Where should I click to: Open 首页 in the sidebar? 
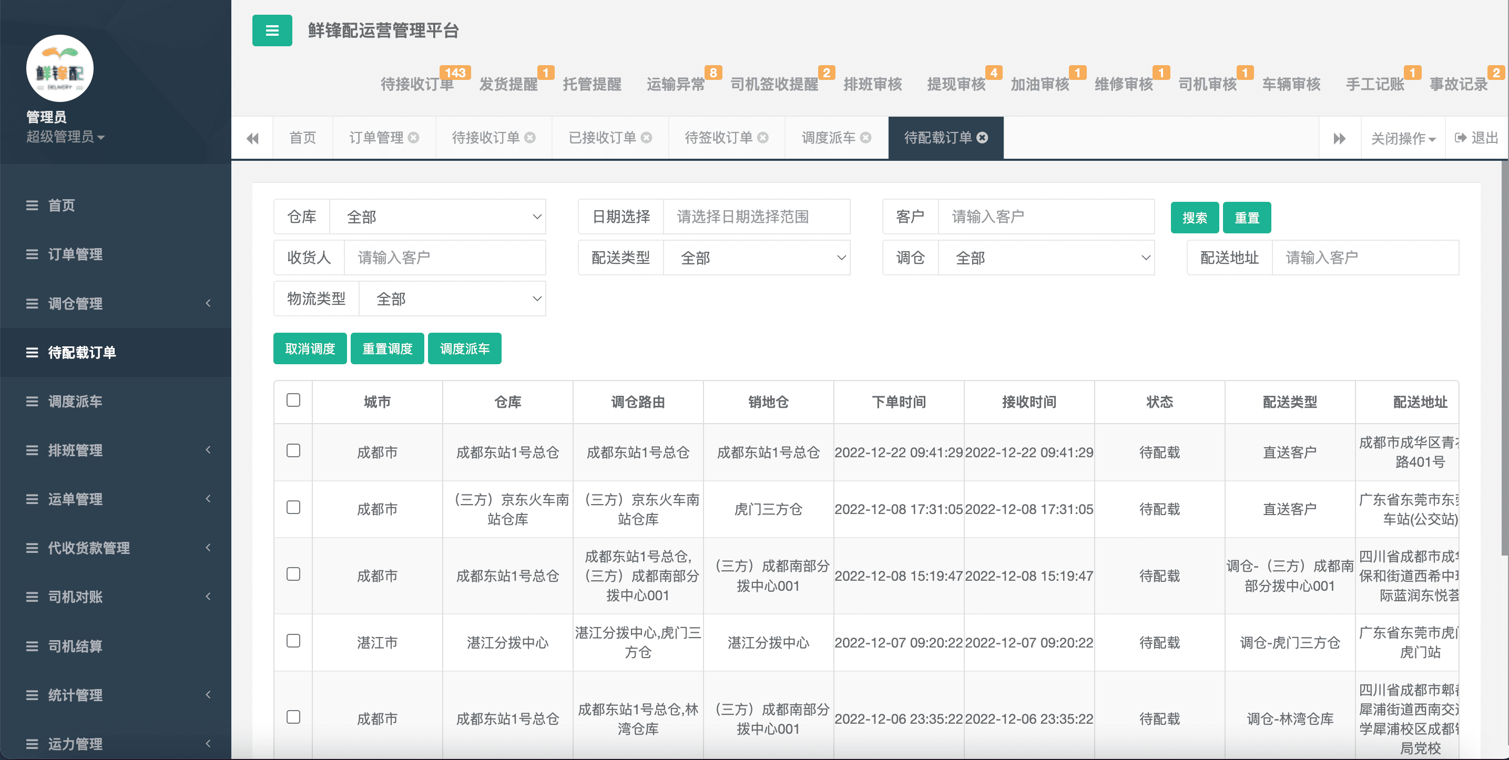click(115, 206)
